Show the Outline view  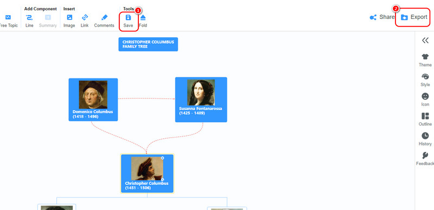coord(425,120)
